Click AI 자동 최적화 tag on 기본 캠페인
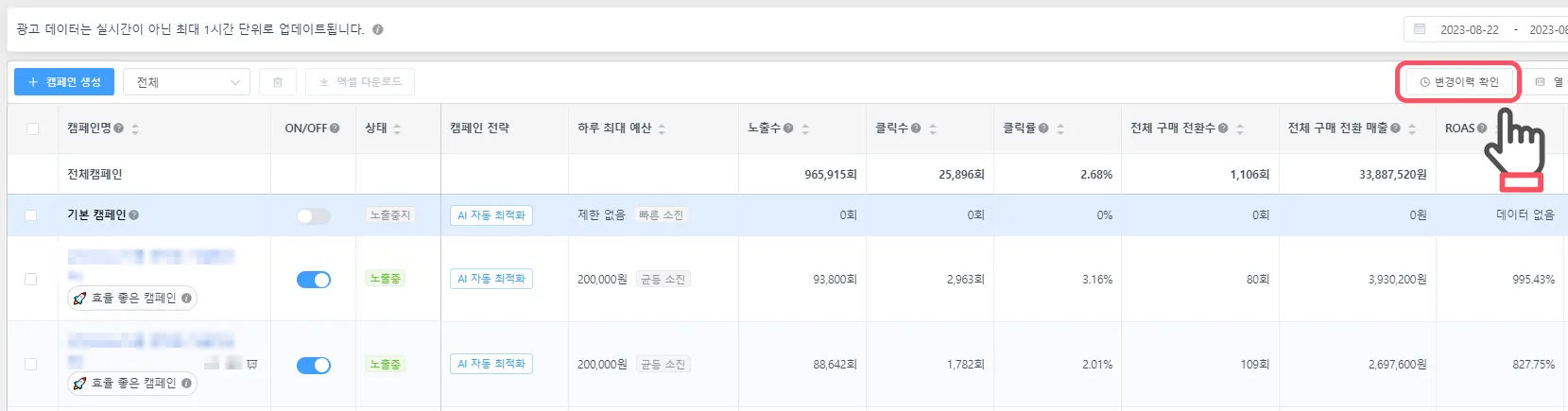This screenshot has width=1568, height=411. pos(491,215)
